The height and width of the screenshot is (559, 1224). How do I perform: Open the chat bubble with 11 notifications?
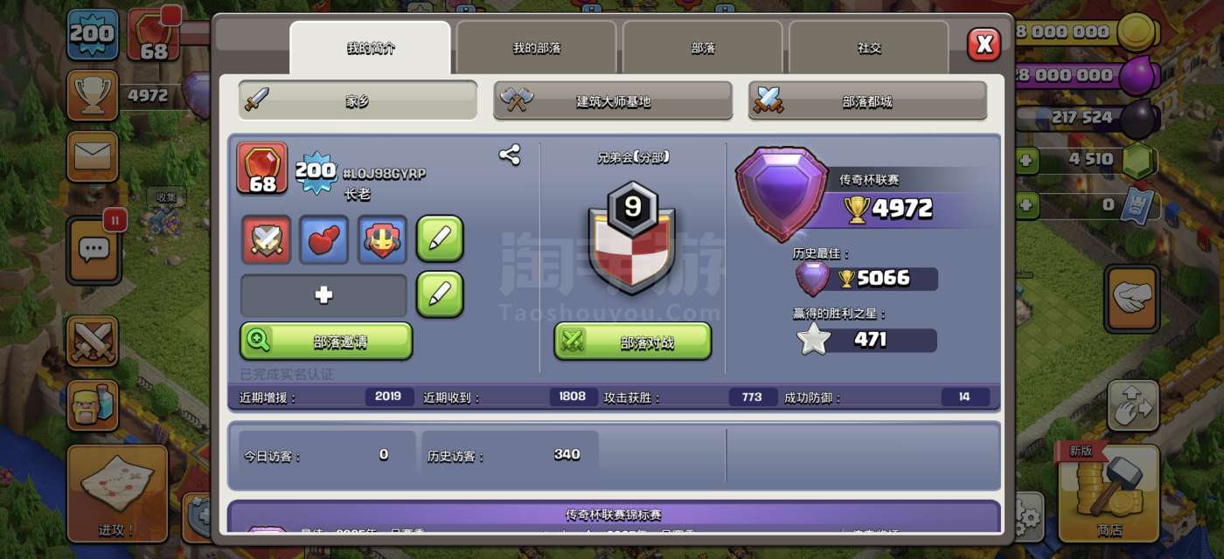(x=94, y=251)
